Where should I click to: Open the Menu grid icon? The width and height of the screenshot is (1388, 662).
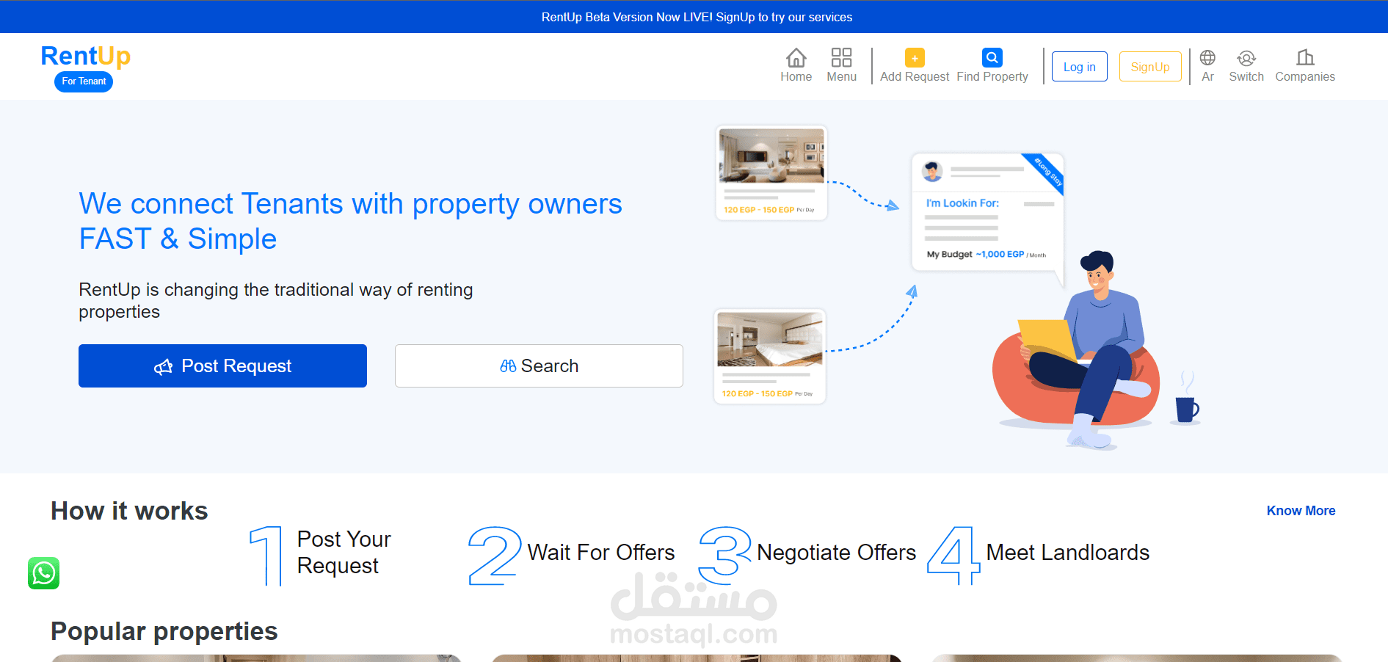coord(841,57)
